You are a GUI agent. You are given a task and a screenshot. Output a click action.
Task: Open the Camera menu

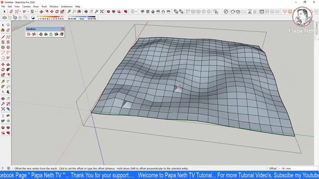point(26,6)
